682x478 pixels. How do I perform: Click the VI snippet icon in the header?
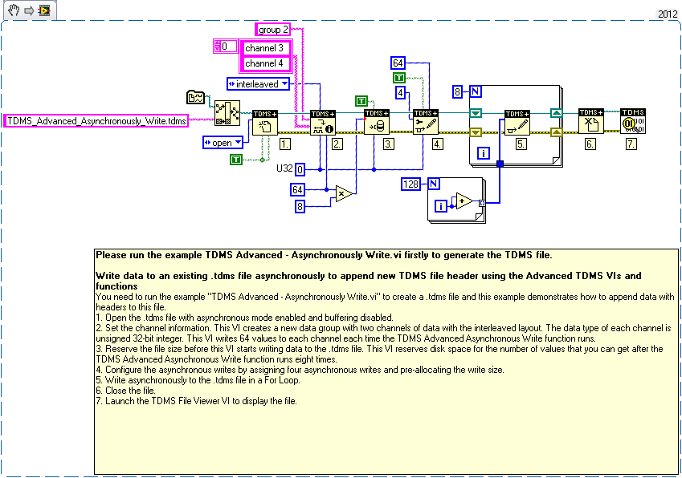click(x=44, y=10)
